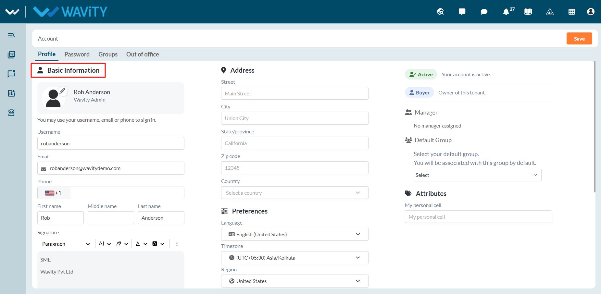Open the round chat bubble icon
This screenshot has width=601, height=294.
pyautogui.click(x=484, y=12)
